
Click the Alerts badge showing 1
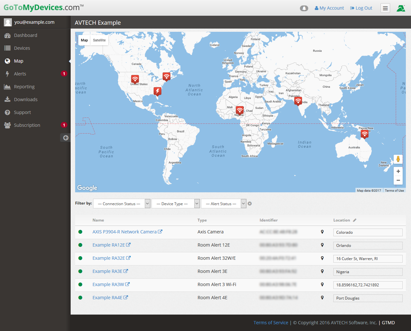click(64, 74)
